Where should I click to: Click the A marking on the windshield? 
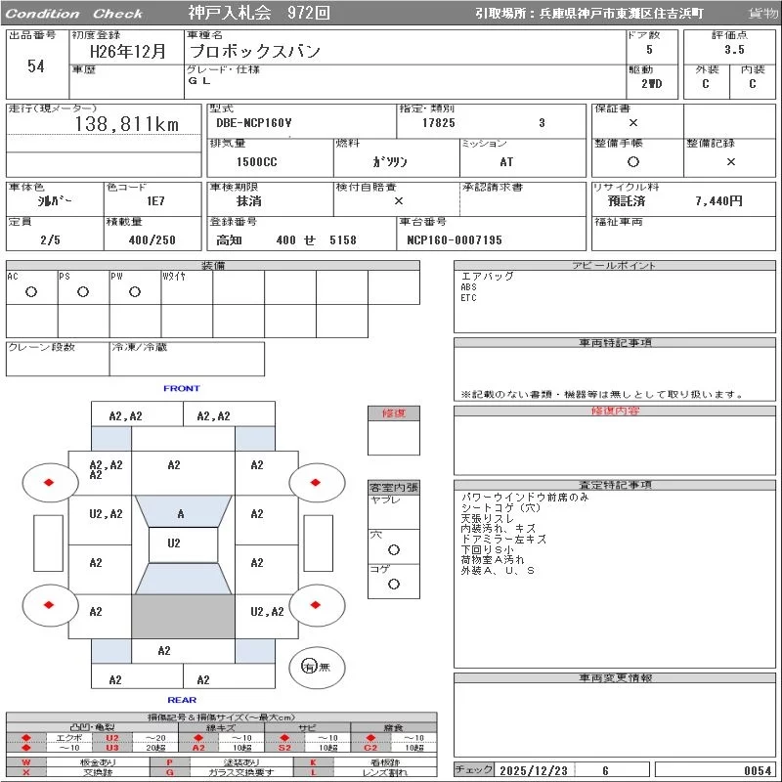point(181,514)
